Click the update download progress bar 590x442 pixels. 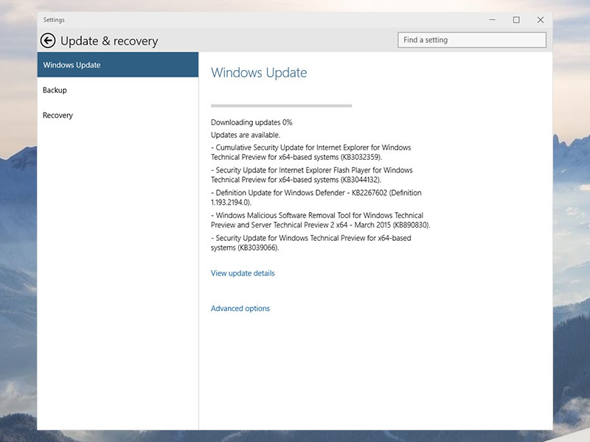[x=282, y=106]
